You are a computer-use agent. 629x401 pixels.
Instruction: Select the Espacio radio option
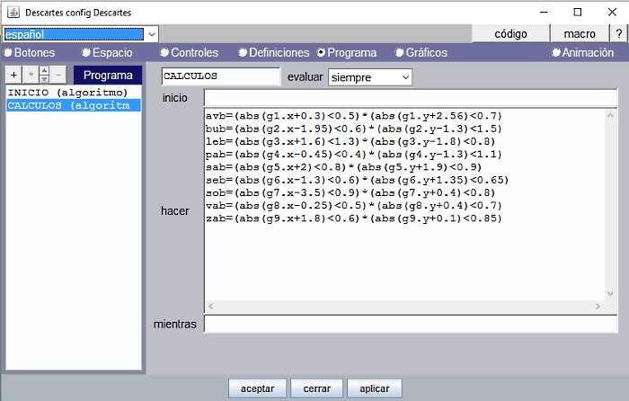(107, 52)
